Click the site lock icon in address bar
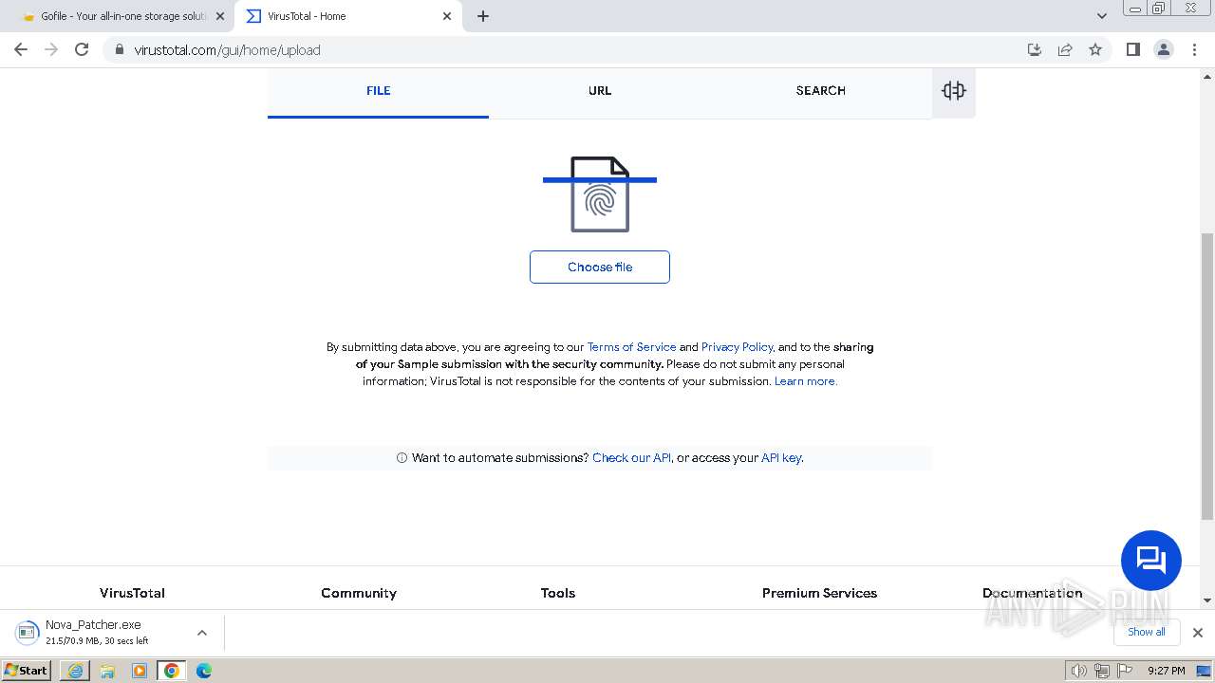 (120, 49)
